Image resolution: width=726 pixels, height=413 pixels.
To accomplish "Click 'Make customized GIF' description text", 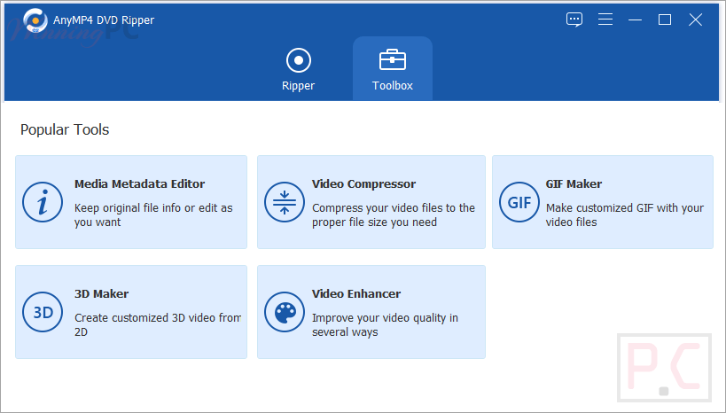I will (625, 214).
